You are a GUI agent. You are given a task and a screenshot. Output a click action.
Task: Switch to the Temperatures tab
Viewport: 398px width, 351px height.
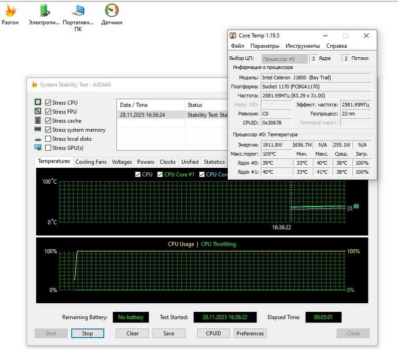pos(54,161)
